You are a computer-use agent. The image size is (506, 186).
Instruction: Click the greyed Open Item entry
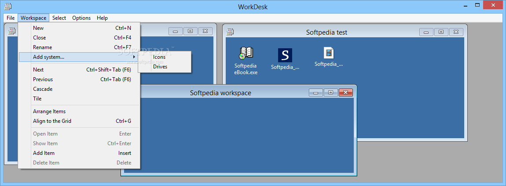pyautogui.click(x=79, y=134)
